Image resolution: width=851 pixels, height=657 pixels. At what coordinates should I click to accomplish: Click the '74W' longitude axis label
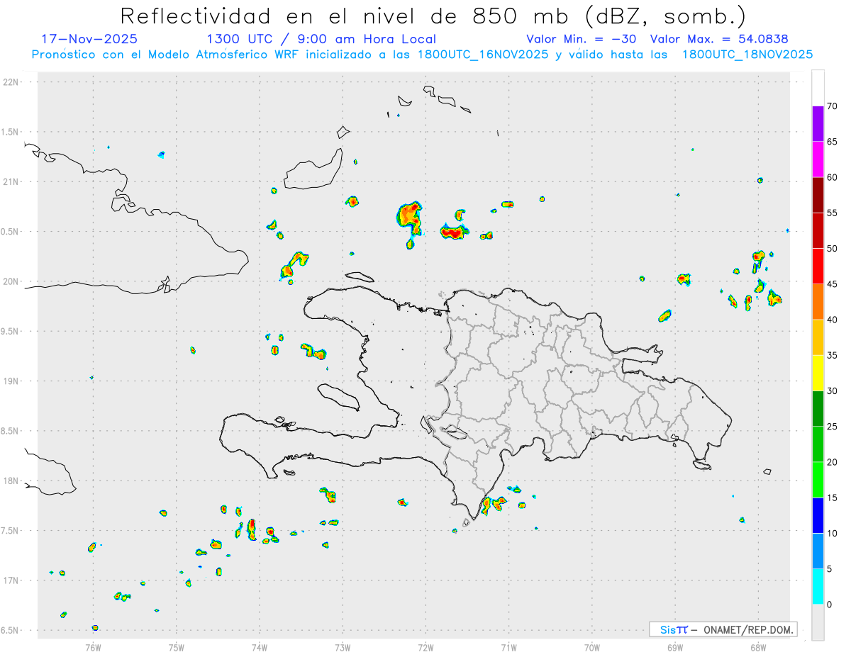pos(260,647)
